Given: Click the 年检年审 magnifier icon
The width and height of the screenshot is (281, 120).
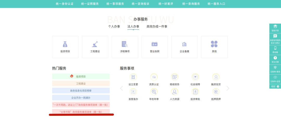Looking at the screenshot, I should tap(154, 92).
